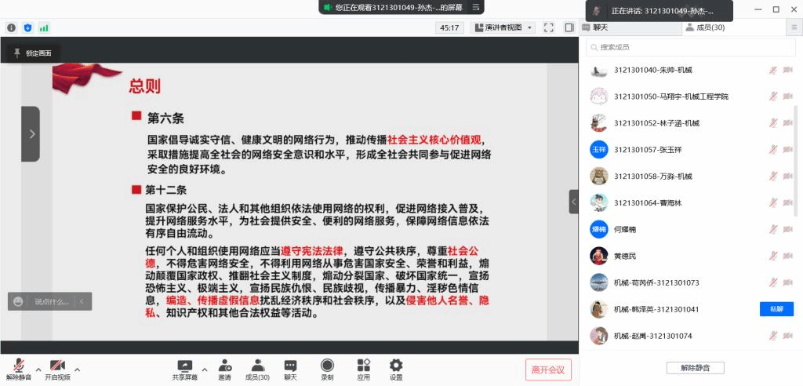Expand video options arrow beside camera

(76, 368)
